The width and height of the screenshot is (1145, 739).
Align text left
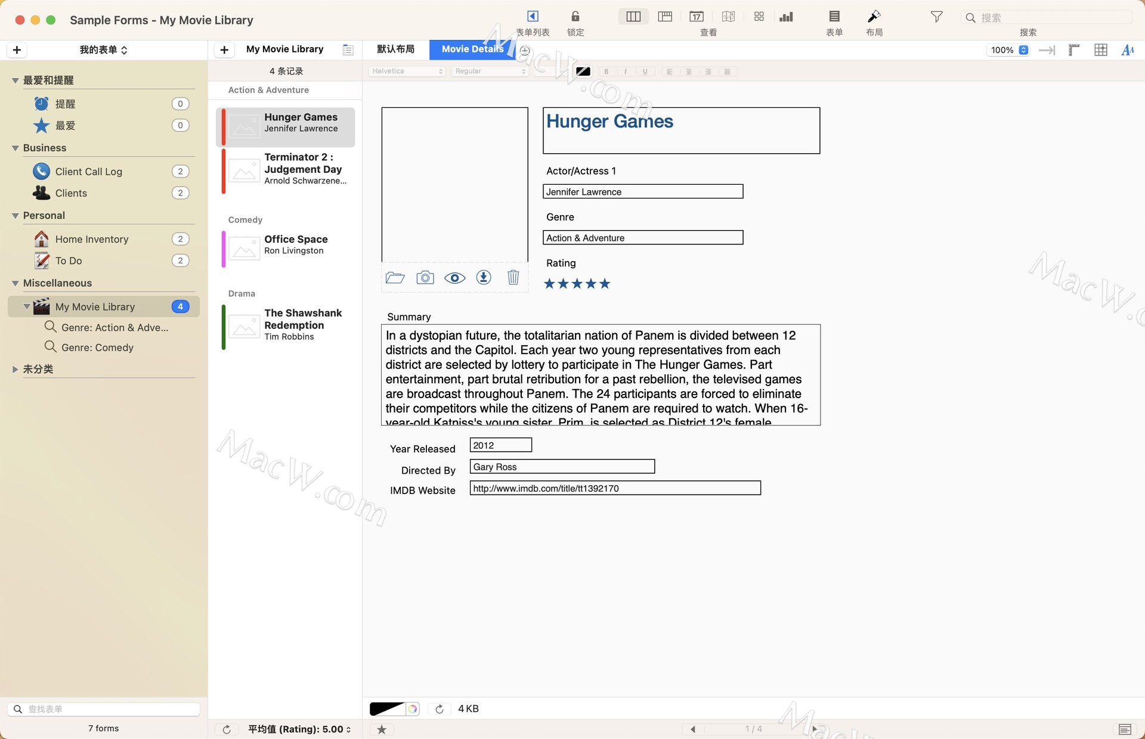point(670,71)
